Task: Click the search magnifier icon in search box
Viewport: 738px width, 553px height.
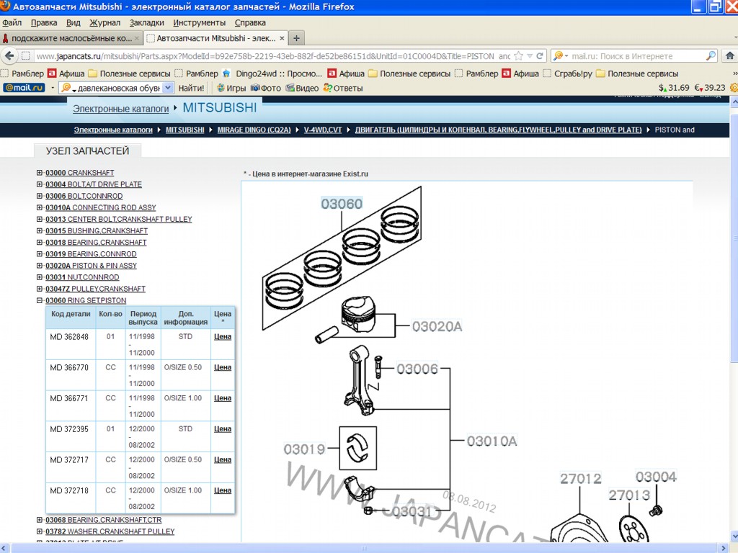Action: tap(711, 56)
